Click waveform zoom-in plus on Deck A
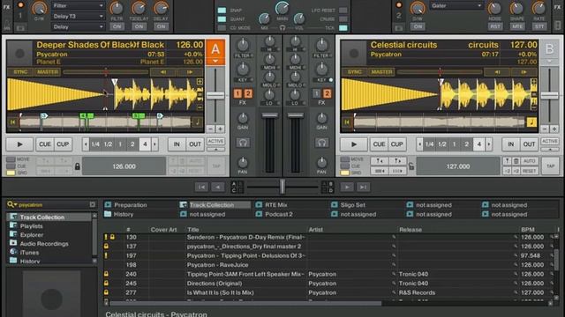The width and height of the screenshot is (565, 317). click(200, 82)
